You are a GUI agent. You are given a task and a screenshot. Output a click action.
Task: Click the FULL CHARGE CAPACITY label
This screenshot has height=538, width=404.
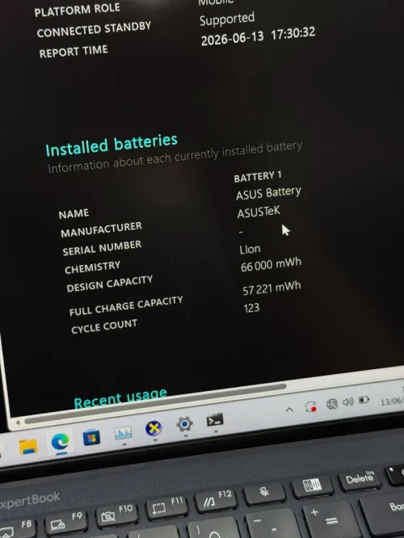point(125,305)
